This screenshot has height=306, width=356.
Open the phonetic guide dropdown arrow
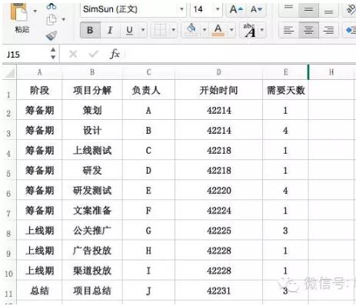(x=262, y=30)
